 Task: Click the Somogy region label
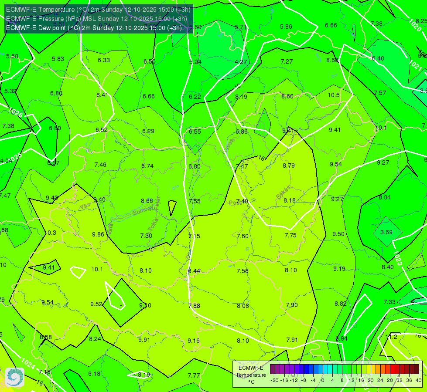pyautogui.click(x=143, y=210)
